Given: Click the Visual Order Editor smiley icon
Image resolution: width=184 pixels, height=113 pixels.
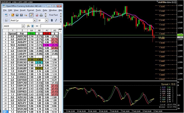Looking at the screenshot, I should click(x=175, y=2).
